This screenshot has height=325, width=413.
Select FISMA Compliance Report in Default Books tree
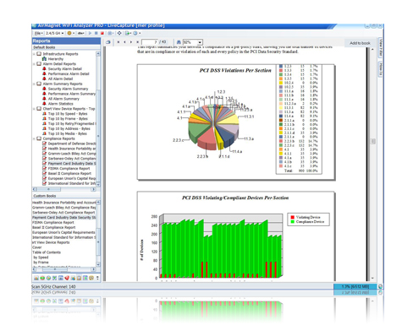(x=69, y=169)
